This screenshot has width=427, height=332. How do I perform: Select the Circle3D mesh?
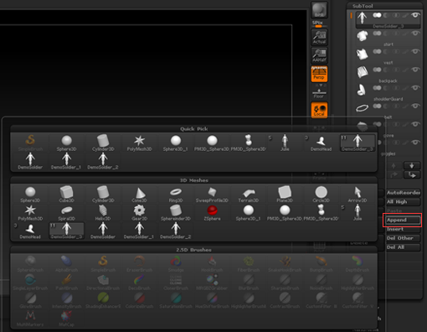point(321,195)
